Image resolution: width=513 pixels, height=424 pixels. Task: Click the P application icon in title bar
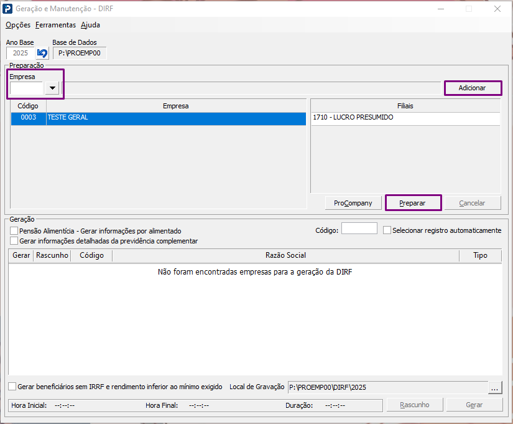coord(7,9)
